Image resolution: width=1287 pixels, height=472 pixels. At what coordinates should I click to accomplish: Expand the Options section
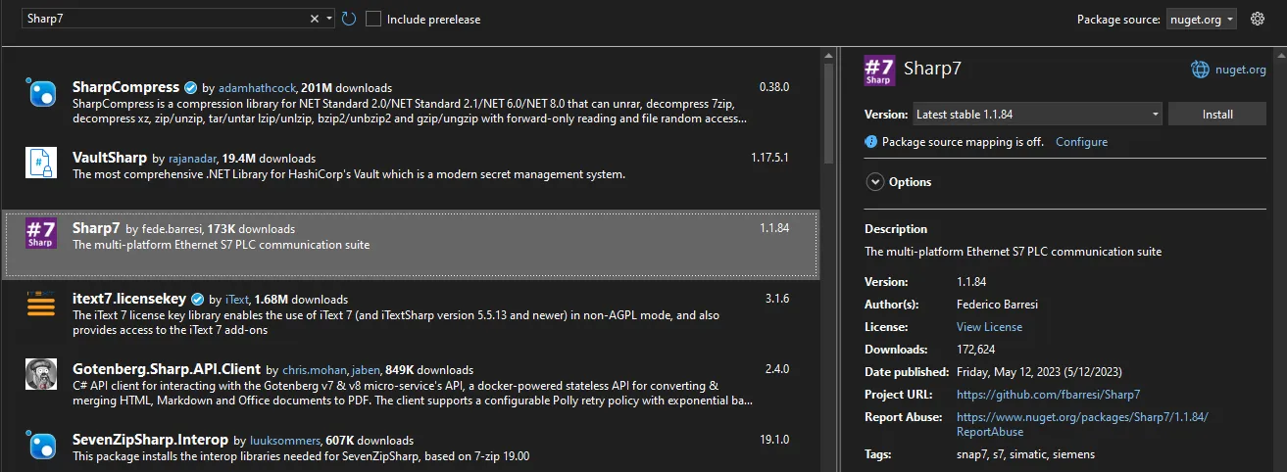pyautogui.click(x=875, y=182)
